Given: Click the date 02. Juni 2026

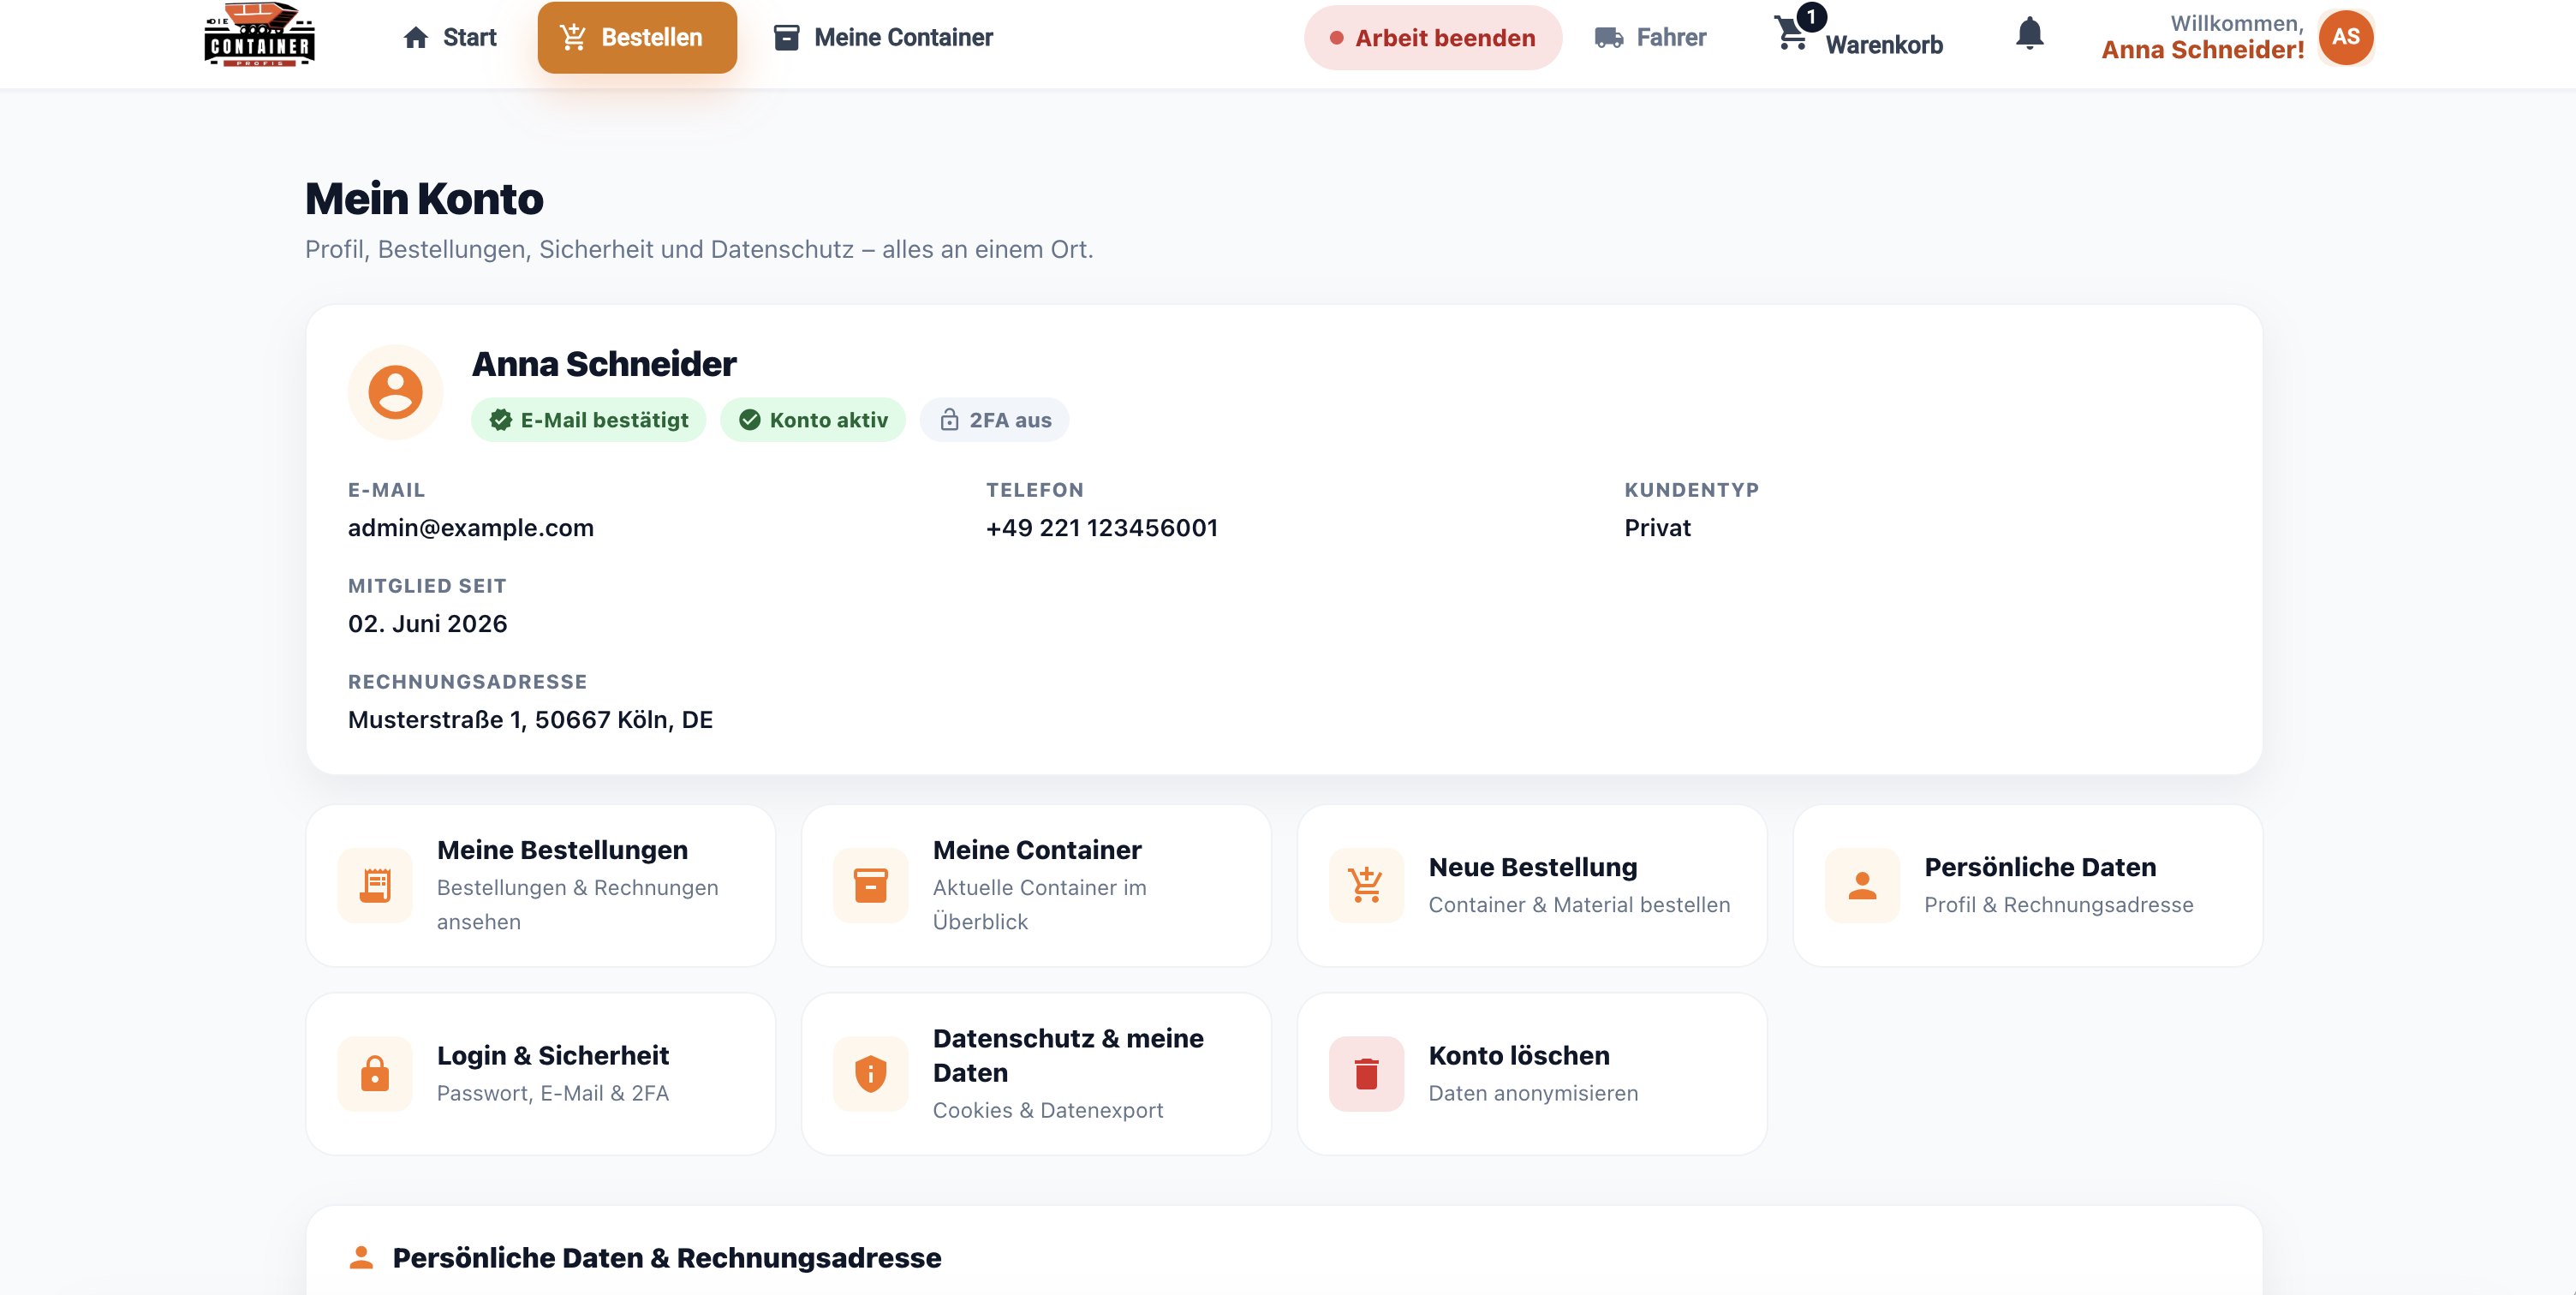Looking at the screenshot, I should tap(428, 623).
